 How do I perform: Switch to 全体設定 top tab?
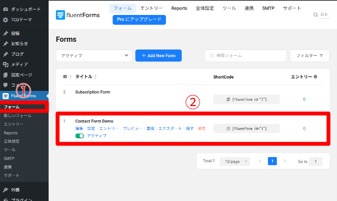205,9
